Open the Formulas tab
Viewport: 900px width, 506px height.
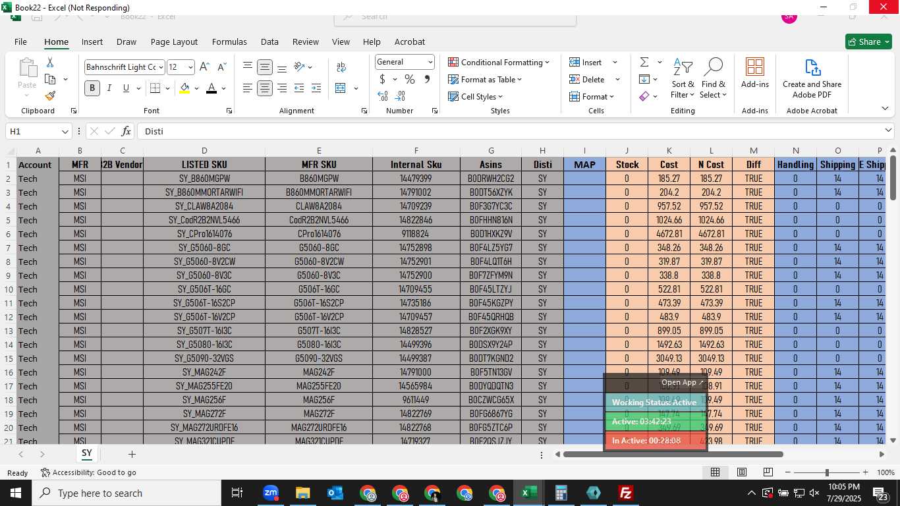[x=229, y=42]
